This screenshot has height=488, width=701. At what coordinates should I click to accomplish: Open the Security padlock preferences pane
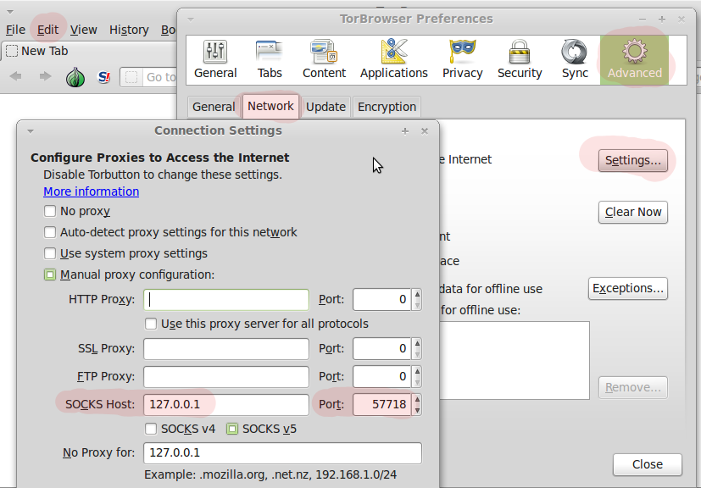[x=520, y=59]
